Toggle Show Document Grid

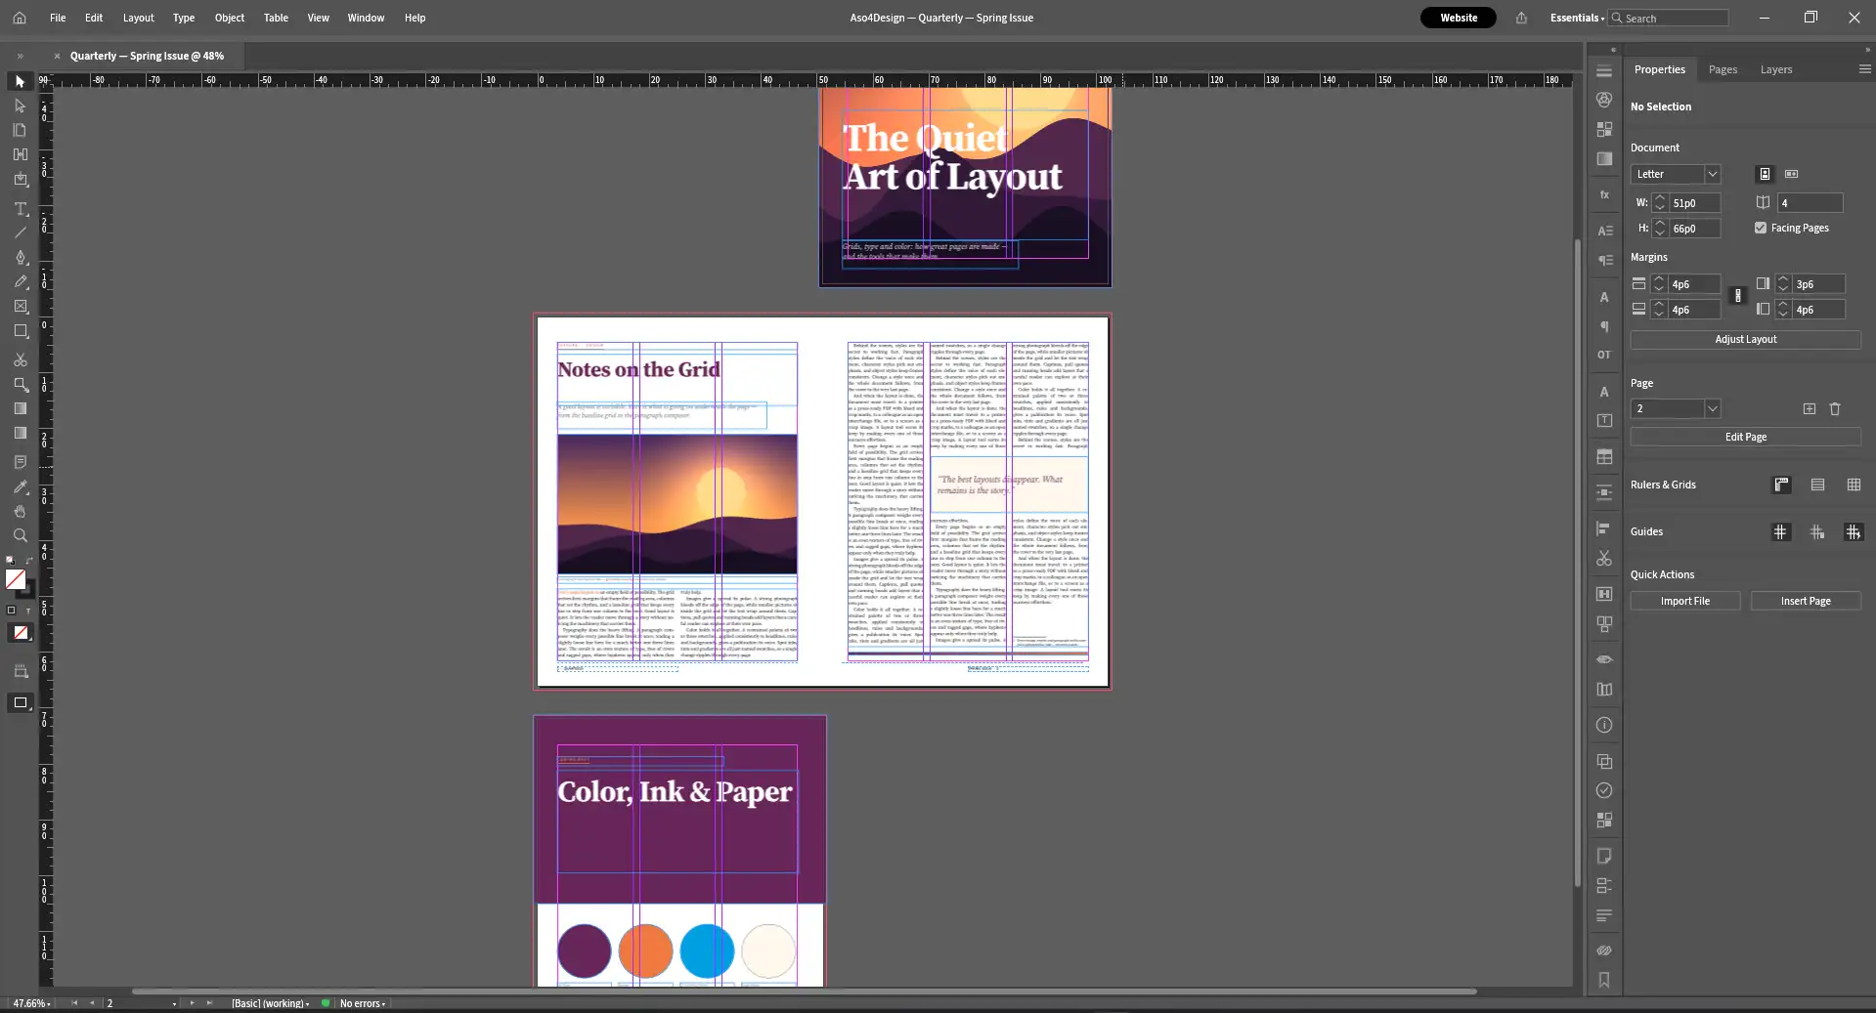coord(1854,485)
